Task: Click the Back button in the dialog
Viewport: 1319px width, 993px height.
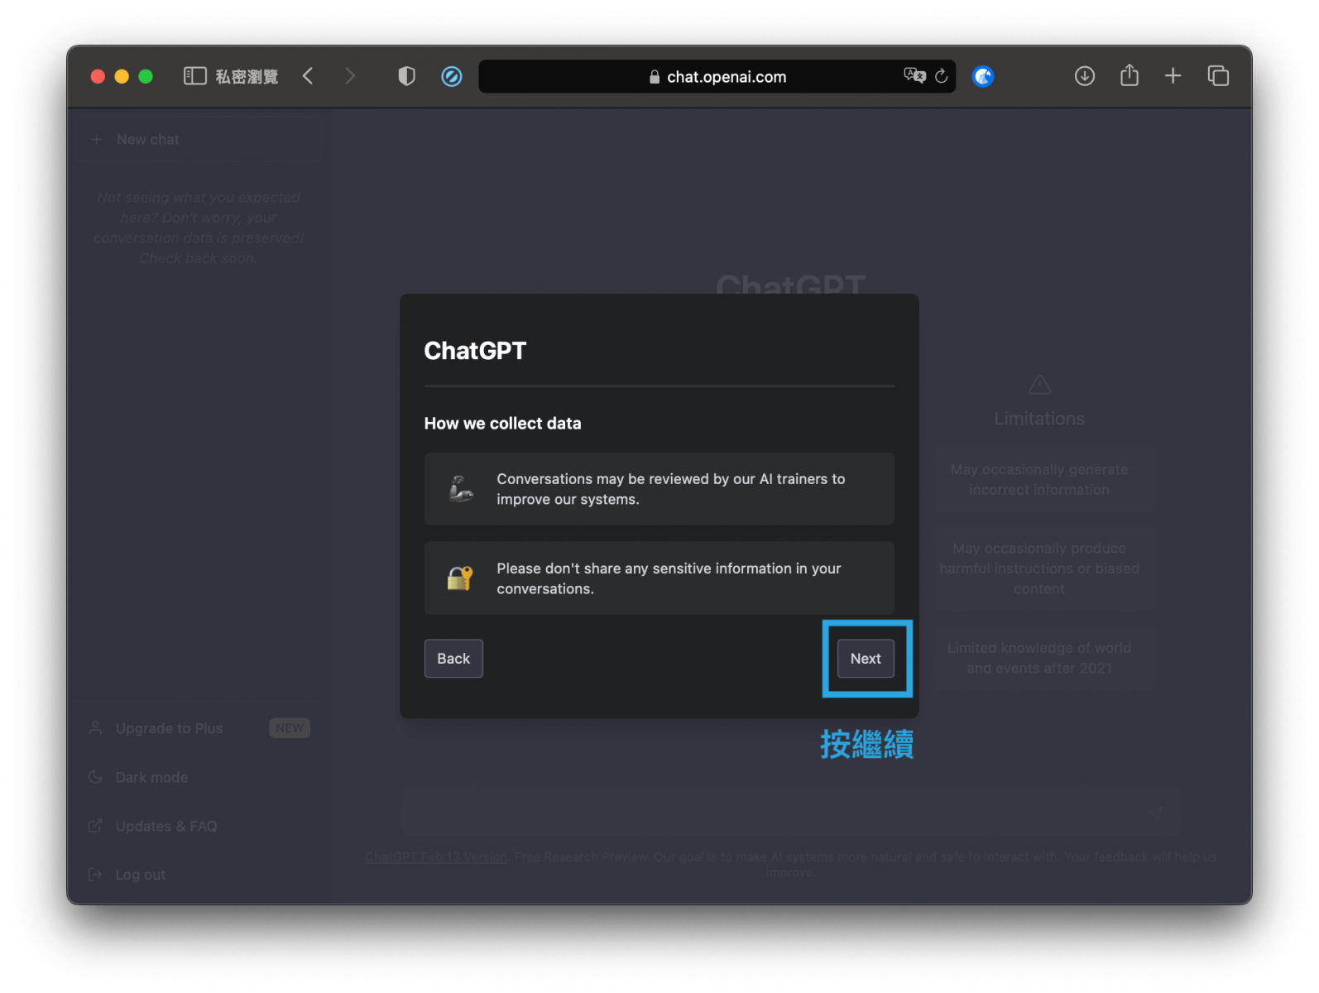Action: 453,659
